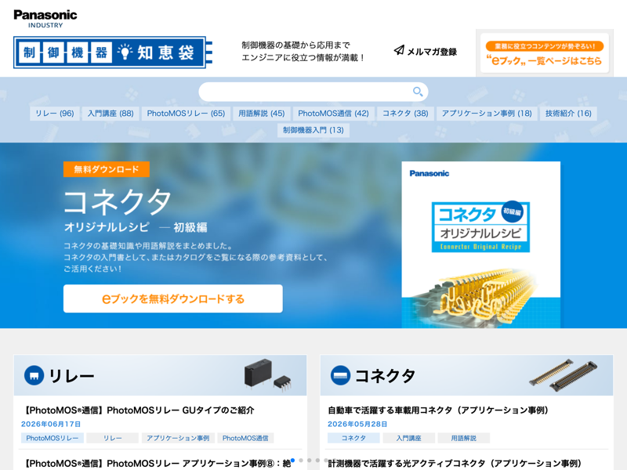This screenshot has height=470, width=627.
Task: Click the blue connector category icon
Action: click(340, 376)
